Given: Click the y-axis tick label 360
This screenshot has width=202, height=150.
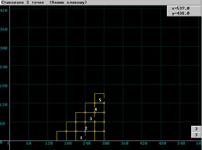Looking at the screenshot, I should tap(3, 29).
